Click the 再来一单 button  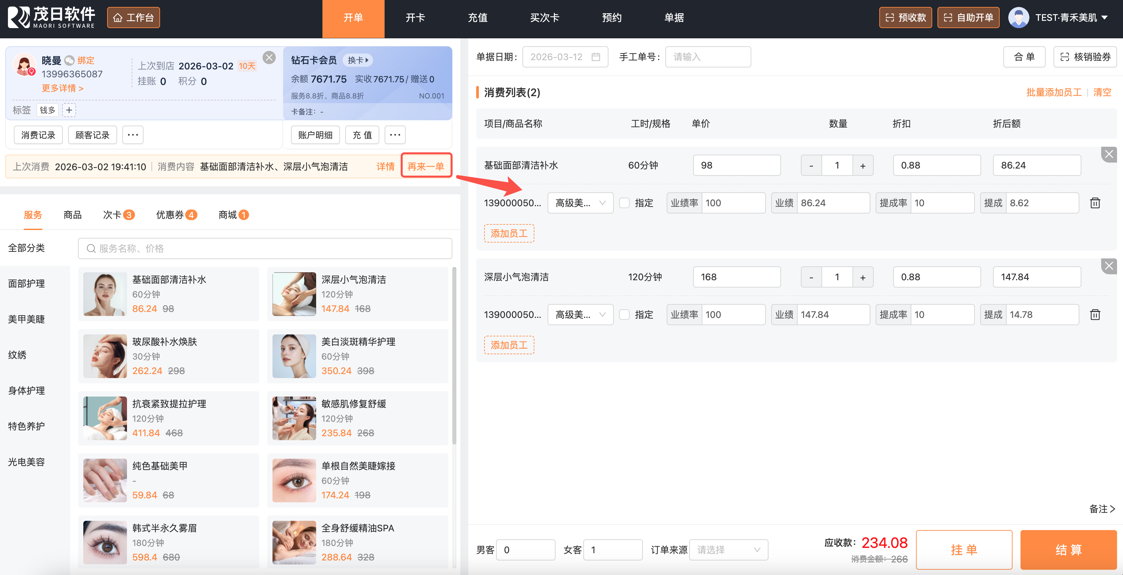426,166
